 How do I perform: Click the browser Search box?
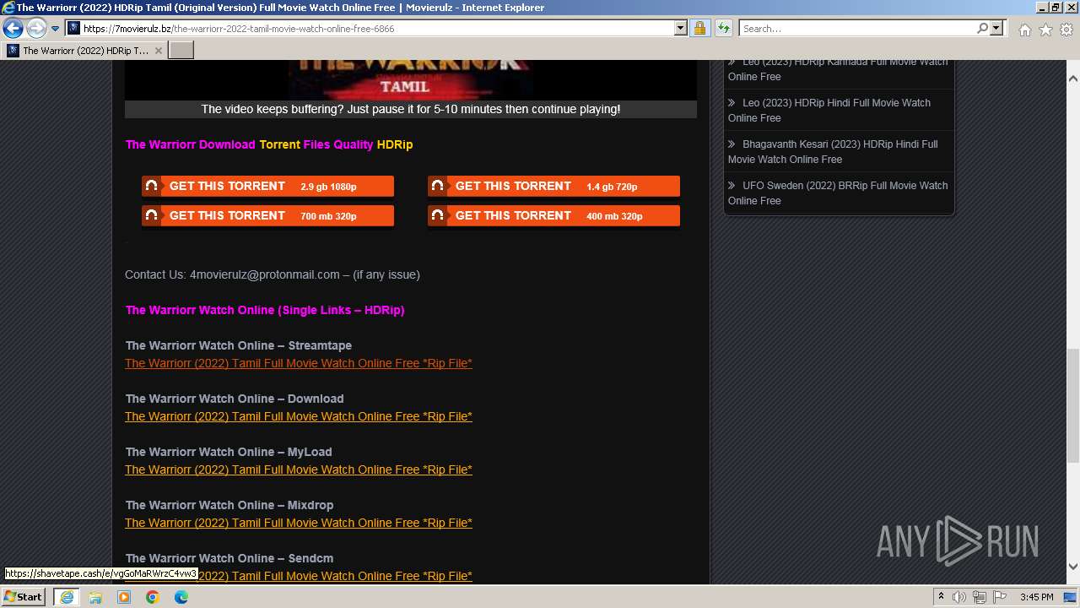(x=857, y=29)
